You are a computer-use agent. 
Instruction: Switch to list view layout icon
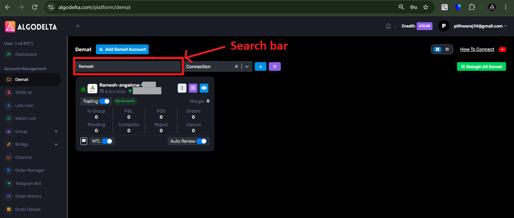pyautogui.click(x=447, y=49)
